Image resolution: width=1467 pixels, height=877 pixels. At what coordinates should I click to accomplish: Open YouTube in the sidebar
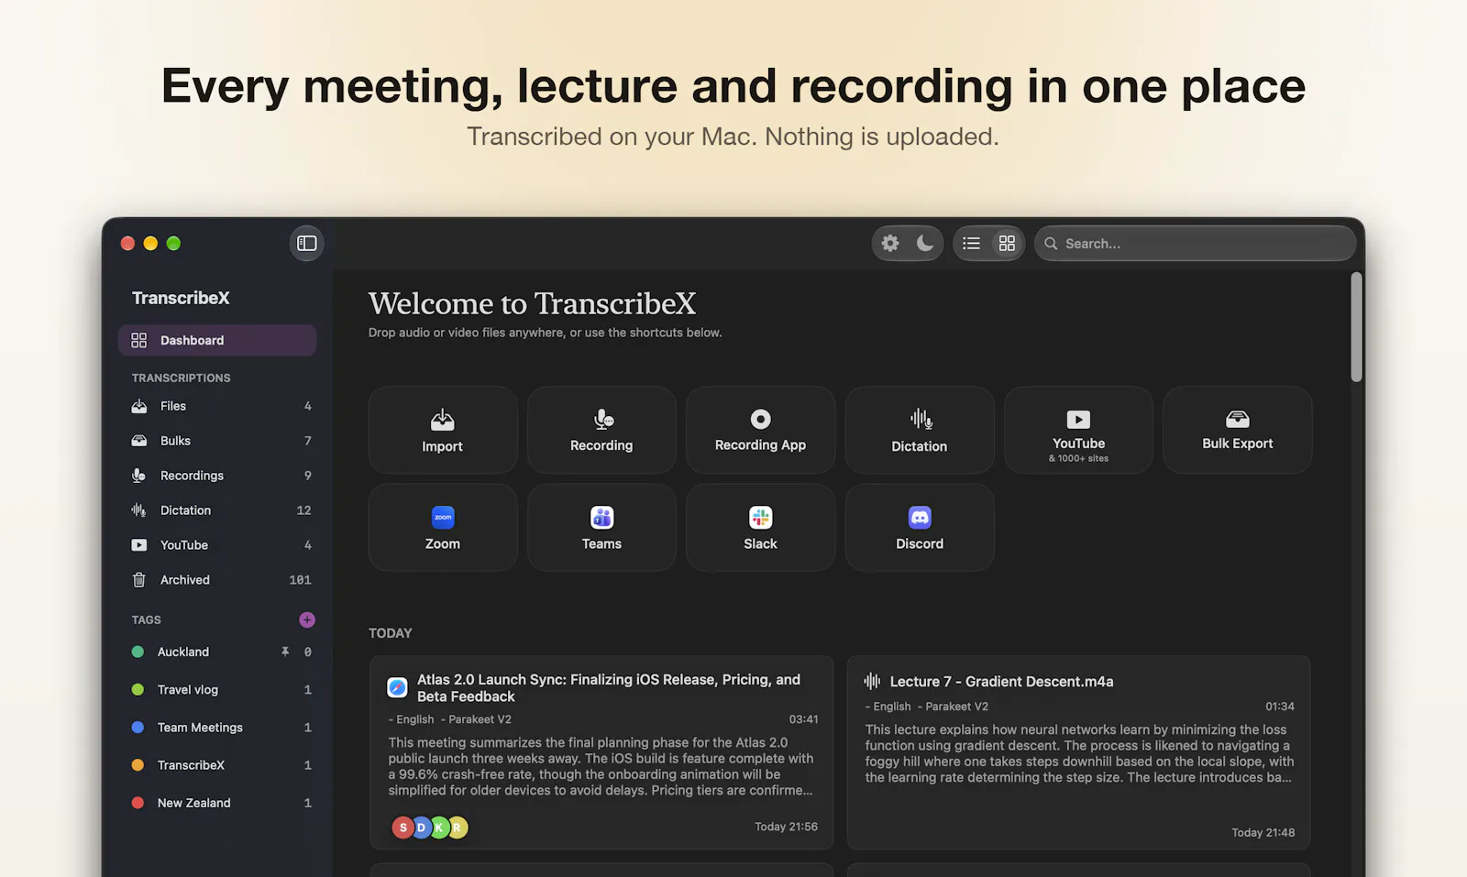click(217, 545)
